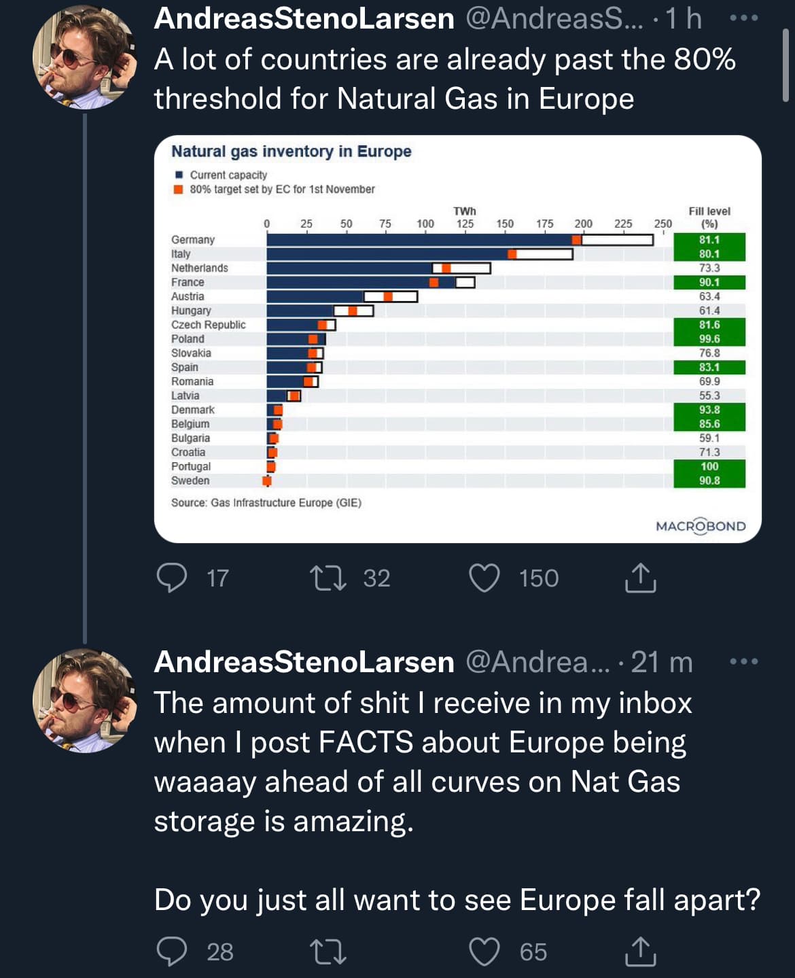Like the natural gas inventory tweet
795x978 pixels.
click(x=484, y=578)
